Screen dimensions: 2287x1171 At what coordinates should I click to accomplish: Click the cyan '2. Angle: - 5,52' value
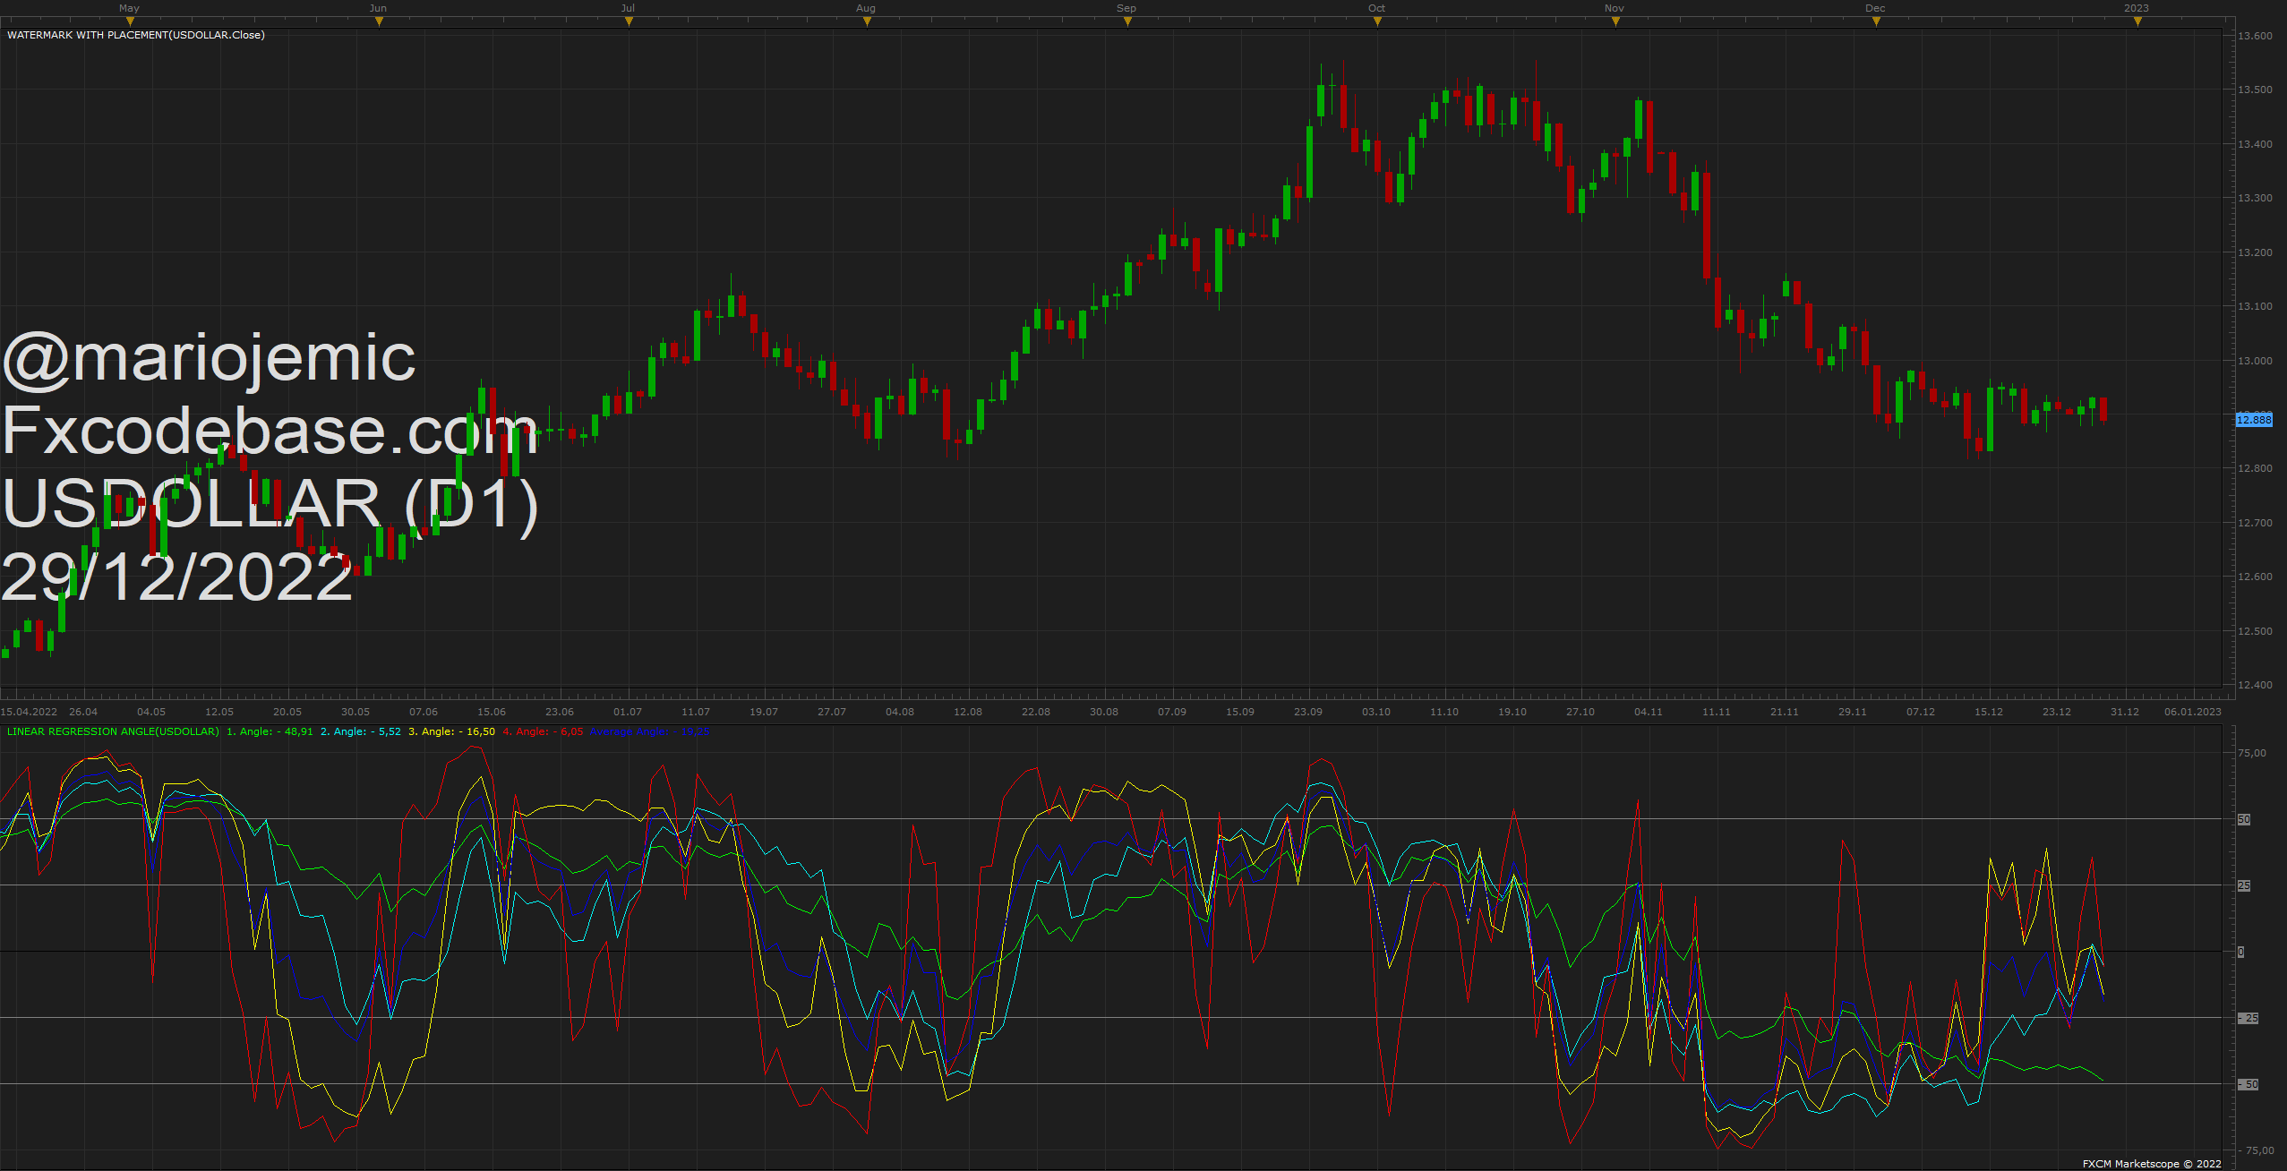pyautogui.click(x=361, y=731)
